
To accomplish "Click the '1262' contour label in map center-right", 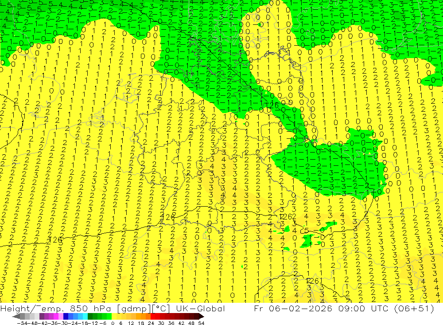I will tap(288, 217).
